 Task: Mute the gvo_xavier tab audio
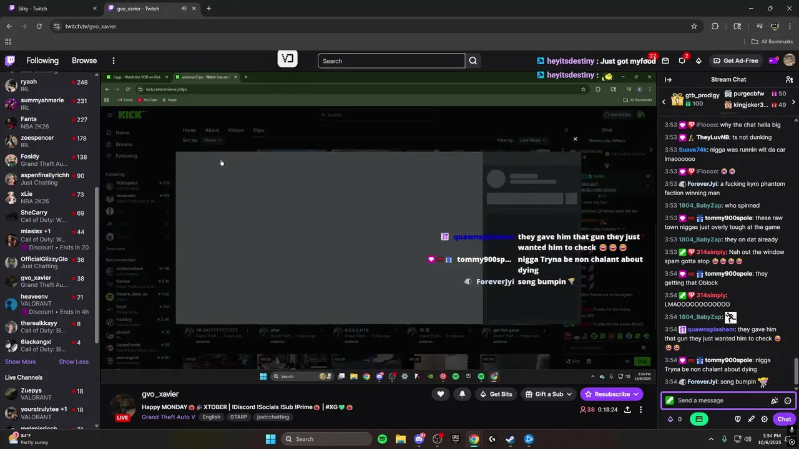[184, 9]
